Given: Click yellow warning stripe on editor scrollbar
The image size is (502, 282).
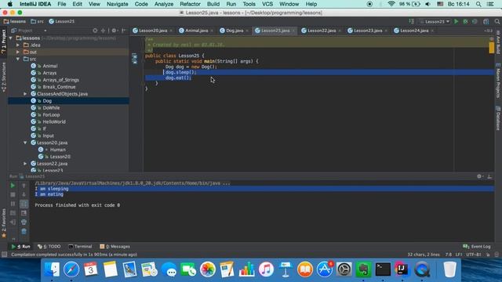Looking at the screenshot, I should [492, 48].
